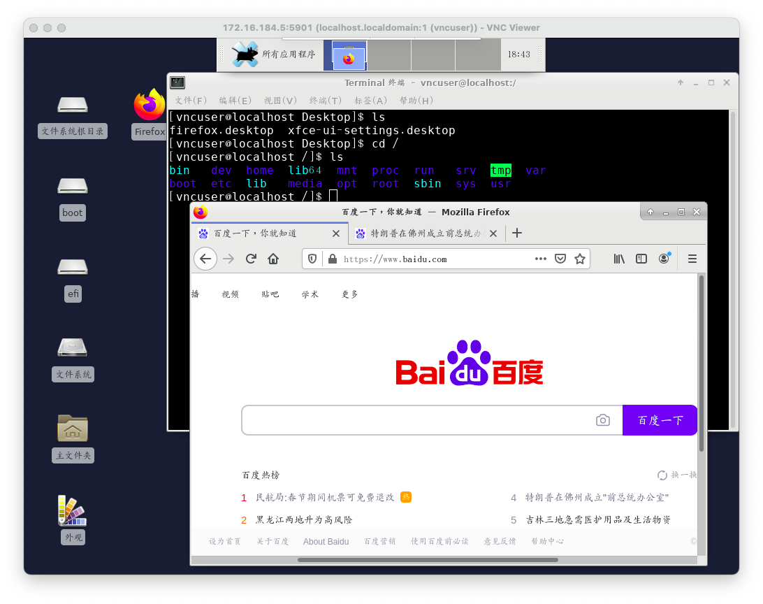Open Terminal 终端(T) menu

[x=326, y=100]
